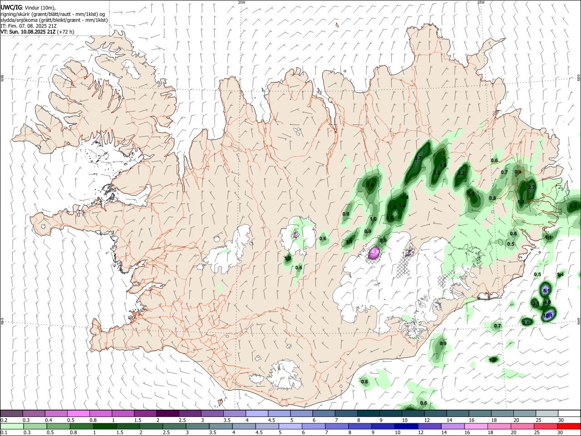The width and height of the screenshot is (581, 436).
Task: Click the mauve 0.2 swatch in top legend row
Action: tap(11, 413)
